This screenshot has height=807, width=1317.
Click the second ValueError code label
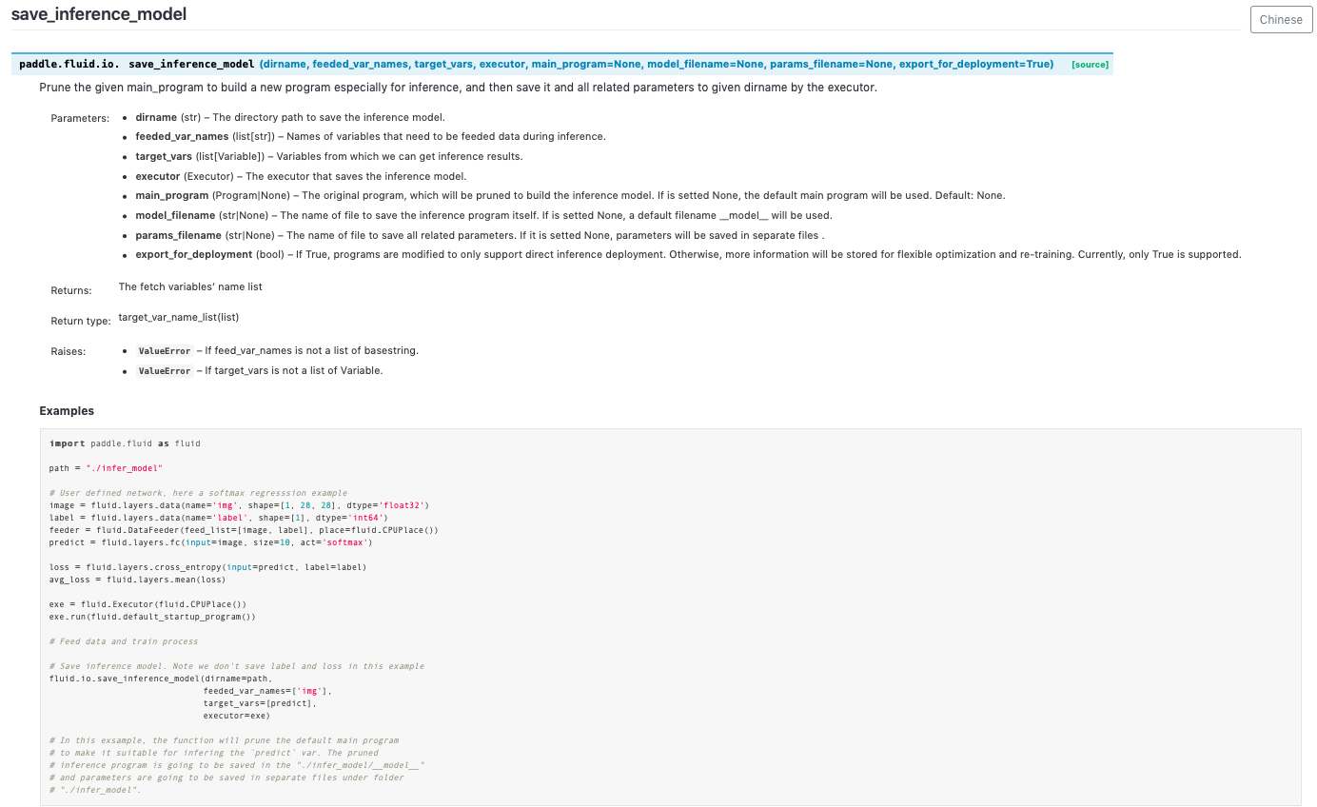[x=165, y=371]
